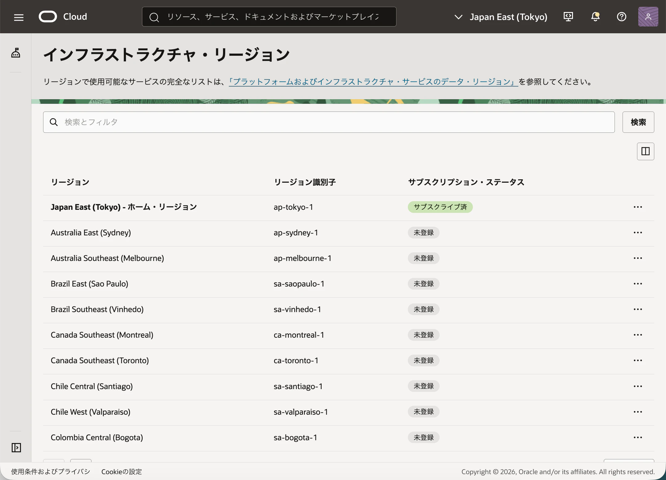Screen dimensions: 666x480
Task: Click the ap-sydney-1 identifier cell
Action: tap(296, 233)
